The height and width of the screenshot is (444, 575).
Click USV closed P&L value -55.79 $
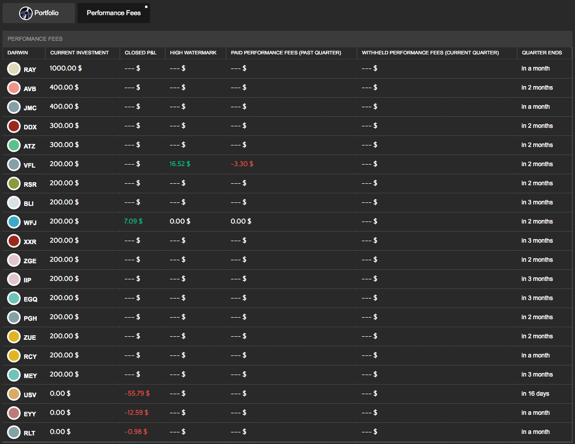(137, 394)
